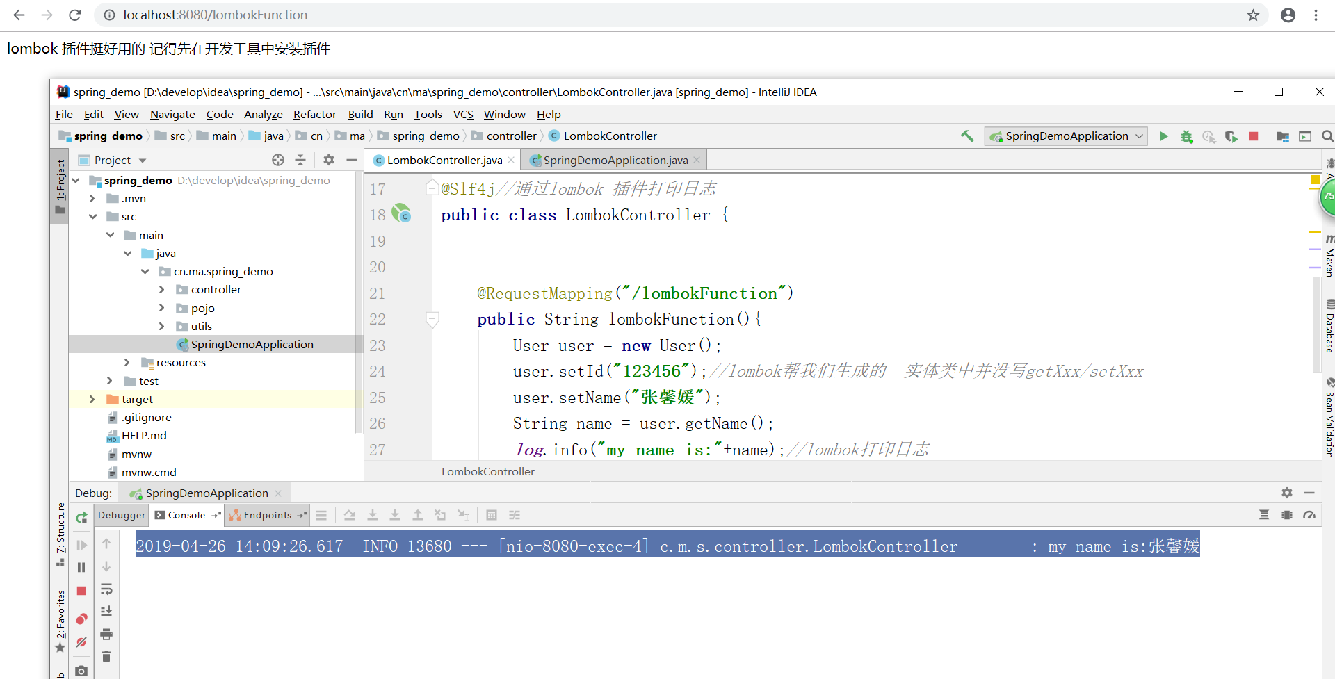The image size is (1335, 679).
Task: Switch to the LombokController.java editor tab
Action: 444,160
